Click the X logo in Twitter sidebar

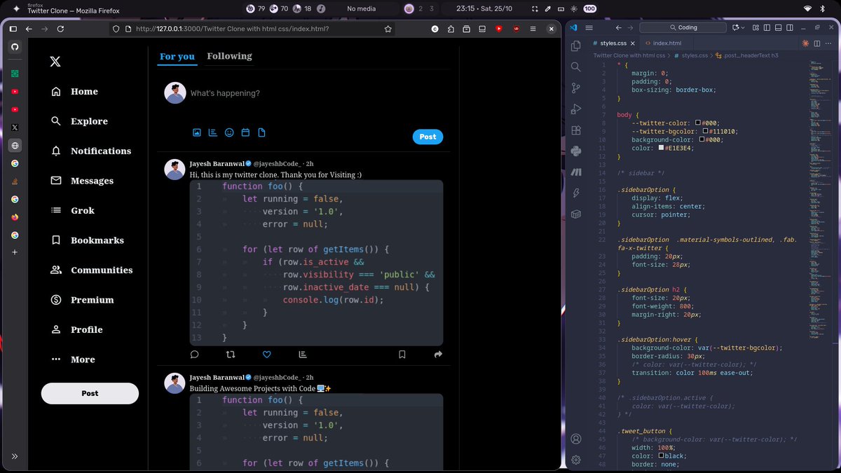click(55, 62)
